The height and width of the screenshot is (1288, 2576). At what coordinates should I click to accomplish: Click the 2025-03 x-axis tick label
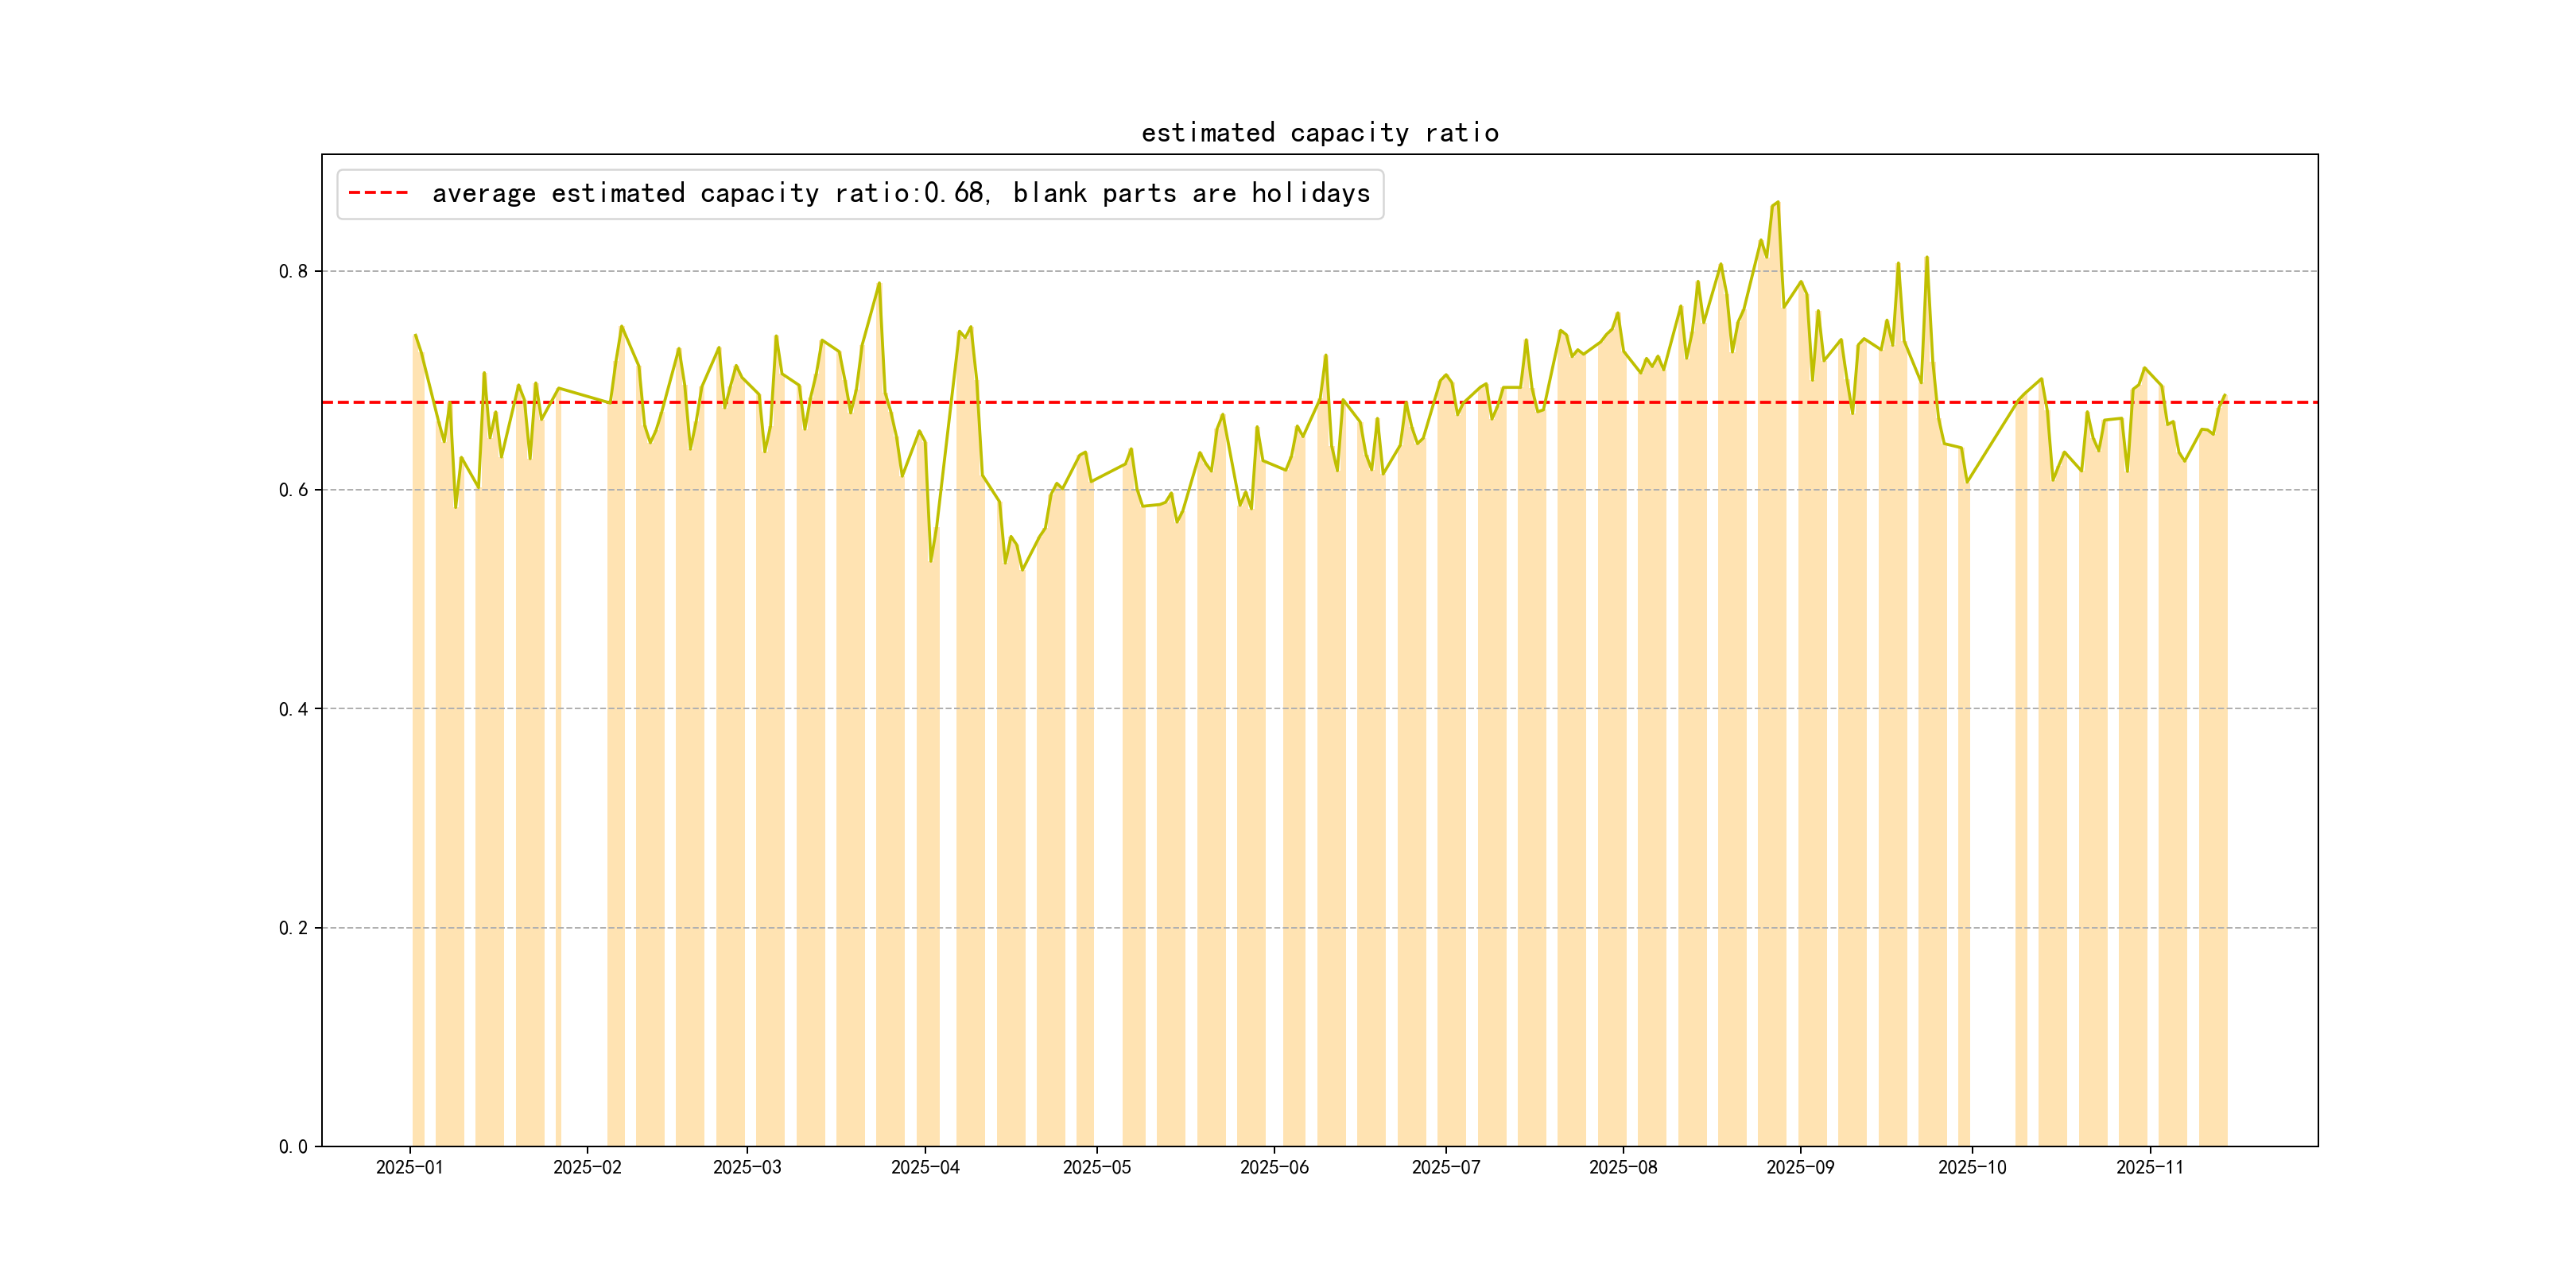747,1167
